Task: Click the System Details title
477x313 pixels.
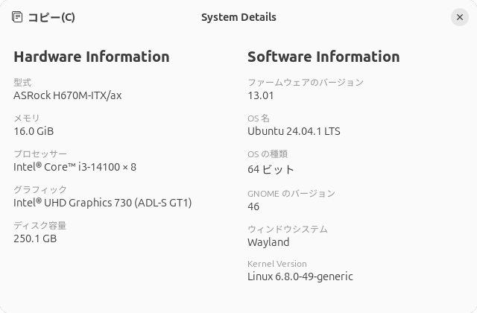Action: click(238, 17)
